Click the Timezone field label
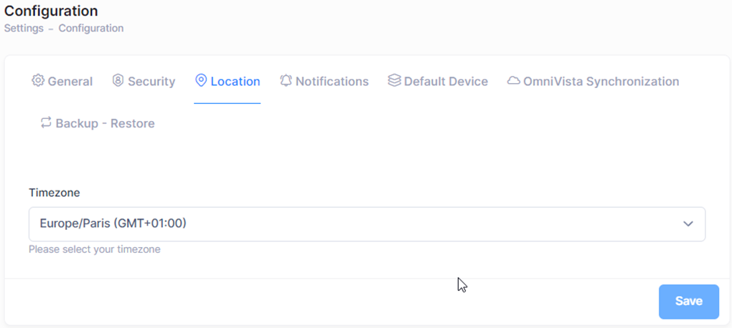732x328 pixels. [x=55, y=193]
